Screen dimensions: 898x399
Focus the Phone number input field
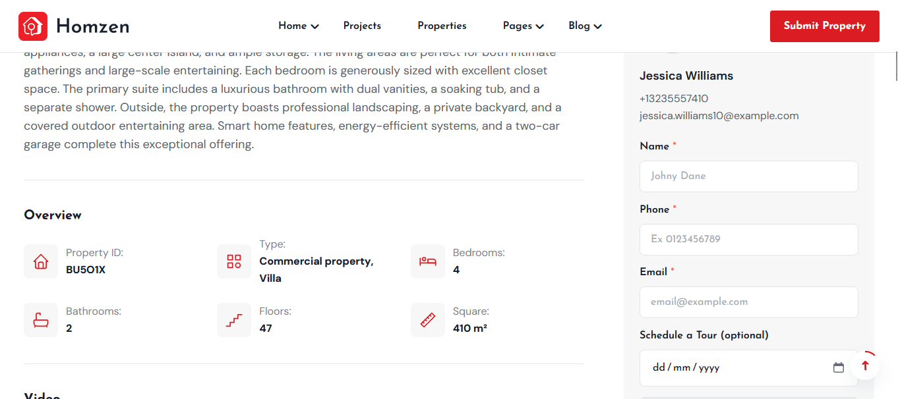click(x=748, y=239)
